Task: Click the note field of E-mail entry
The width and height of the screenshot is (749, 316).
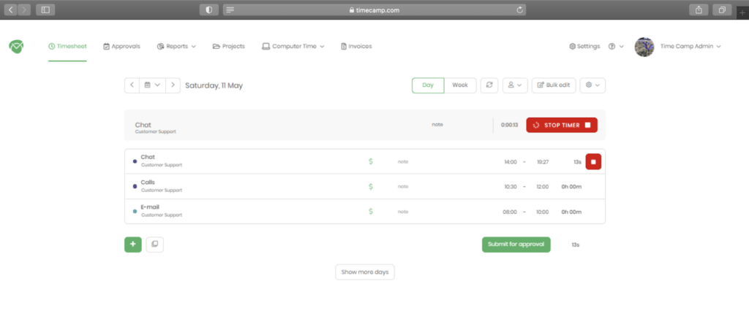Action: point(403,212)
